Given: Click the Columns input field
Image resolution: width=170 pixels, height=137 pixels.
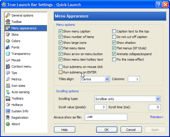Looking at the screenshot, I should point(134,79).
